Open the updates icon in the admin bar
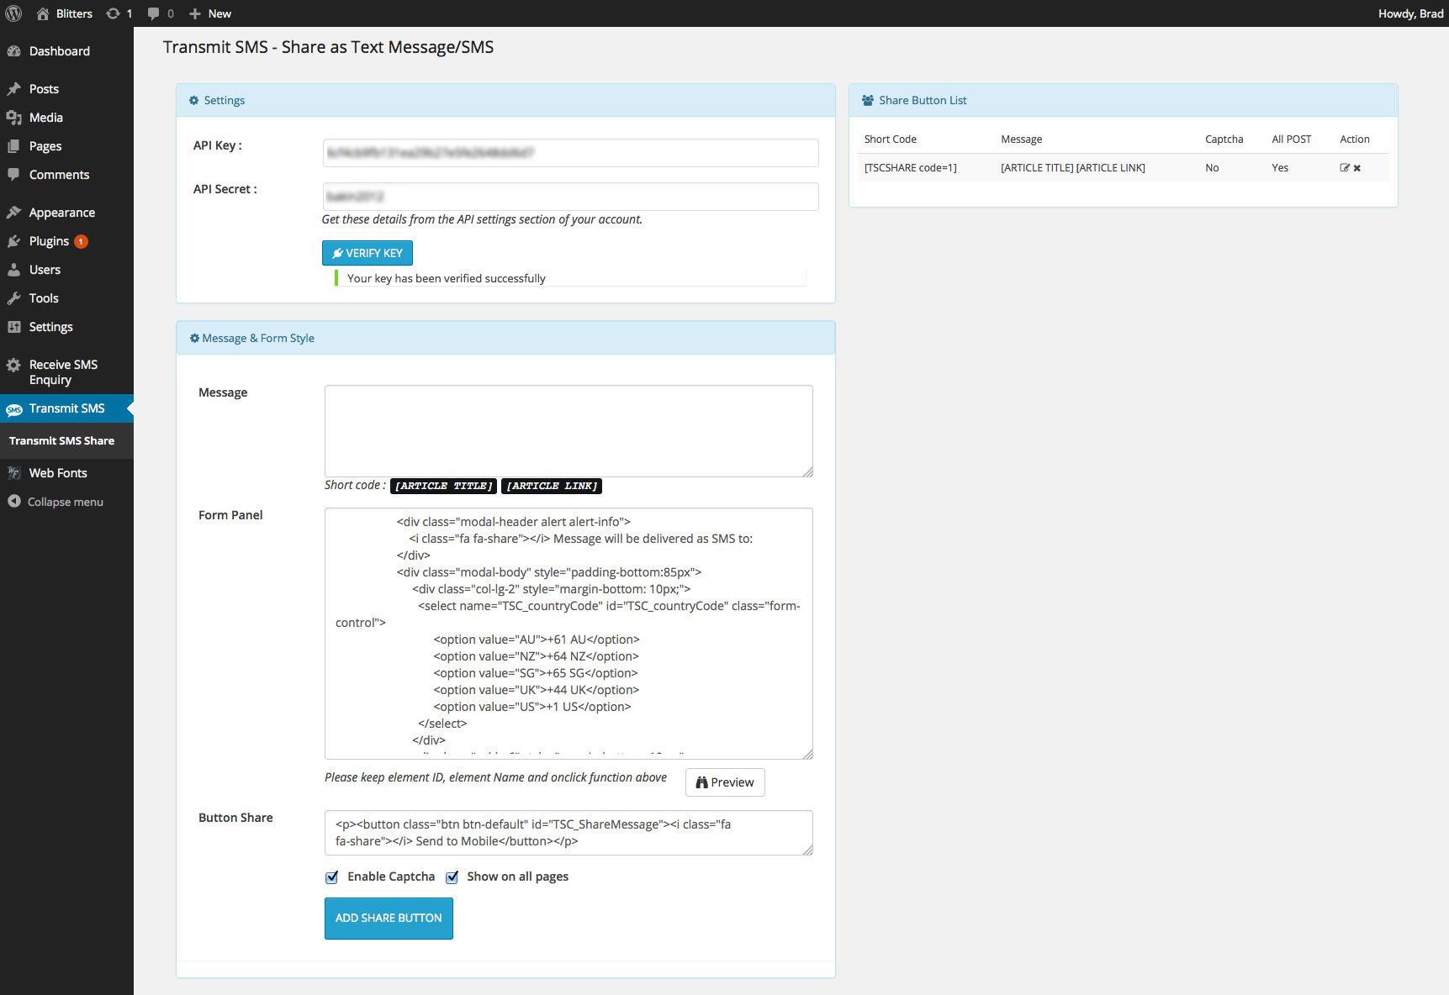 click(x=119, y=13)
